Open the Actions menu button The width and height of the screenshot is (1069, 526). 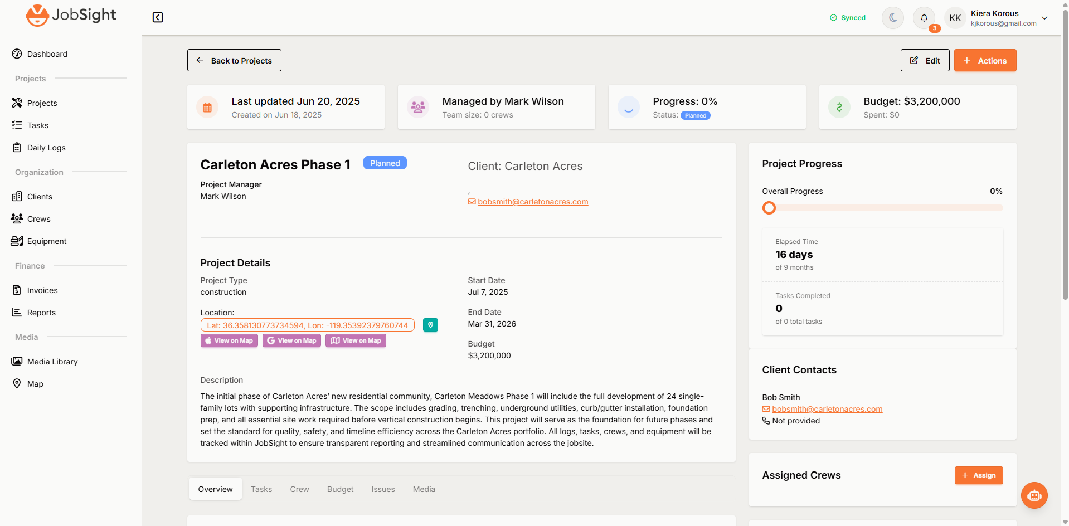[985, 60]
